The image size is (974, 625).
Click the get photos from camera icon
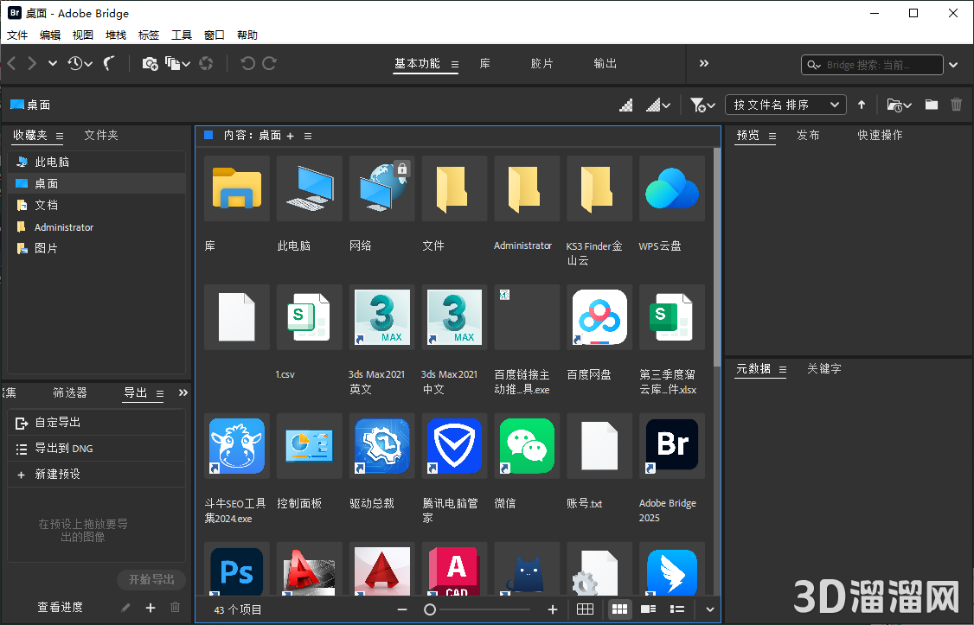(150, 63)
